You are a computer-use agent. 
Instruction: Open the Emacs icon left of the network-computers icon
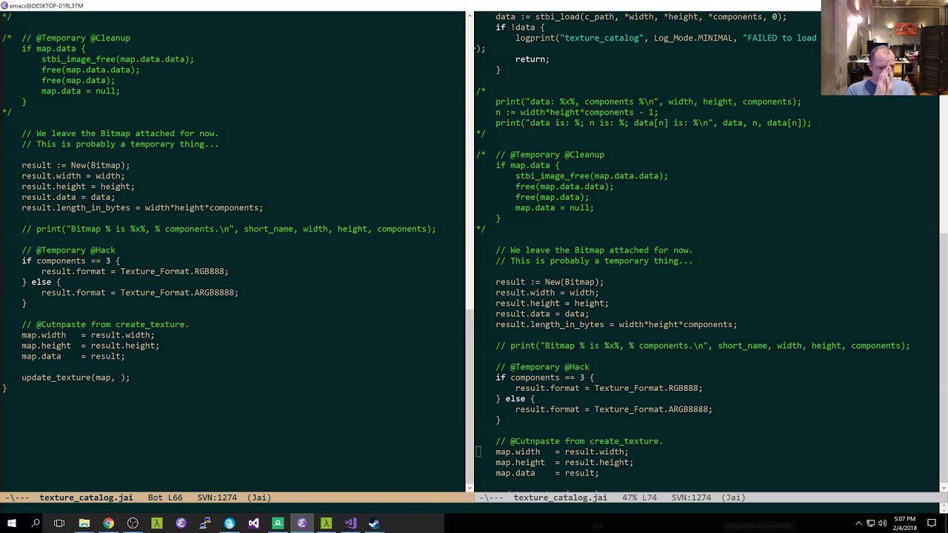point(181,523)
